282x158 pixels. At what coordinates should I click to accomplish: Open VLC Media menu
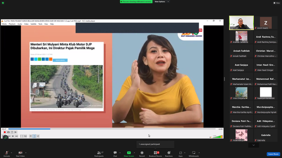pyautogui.click(x=4, y=24)
